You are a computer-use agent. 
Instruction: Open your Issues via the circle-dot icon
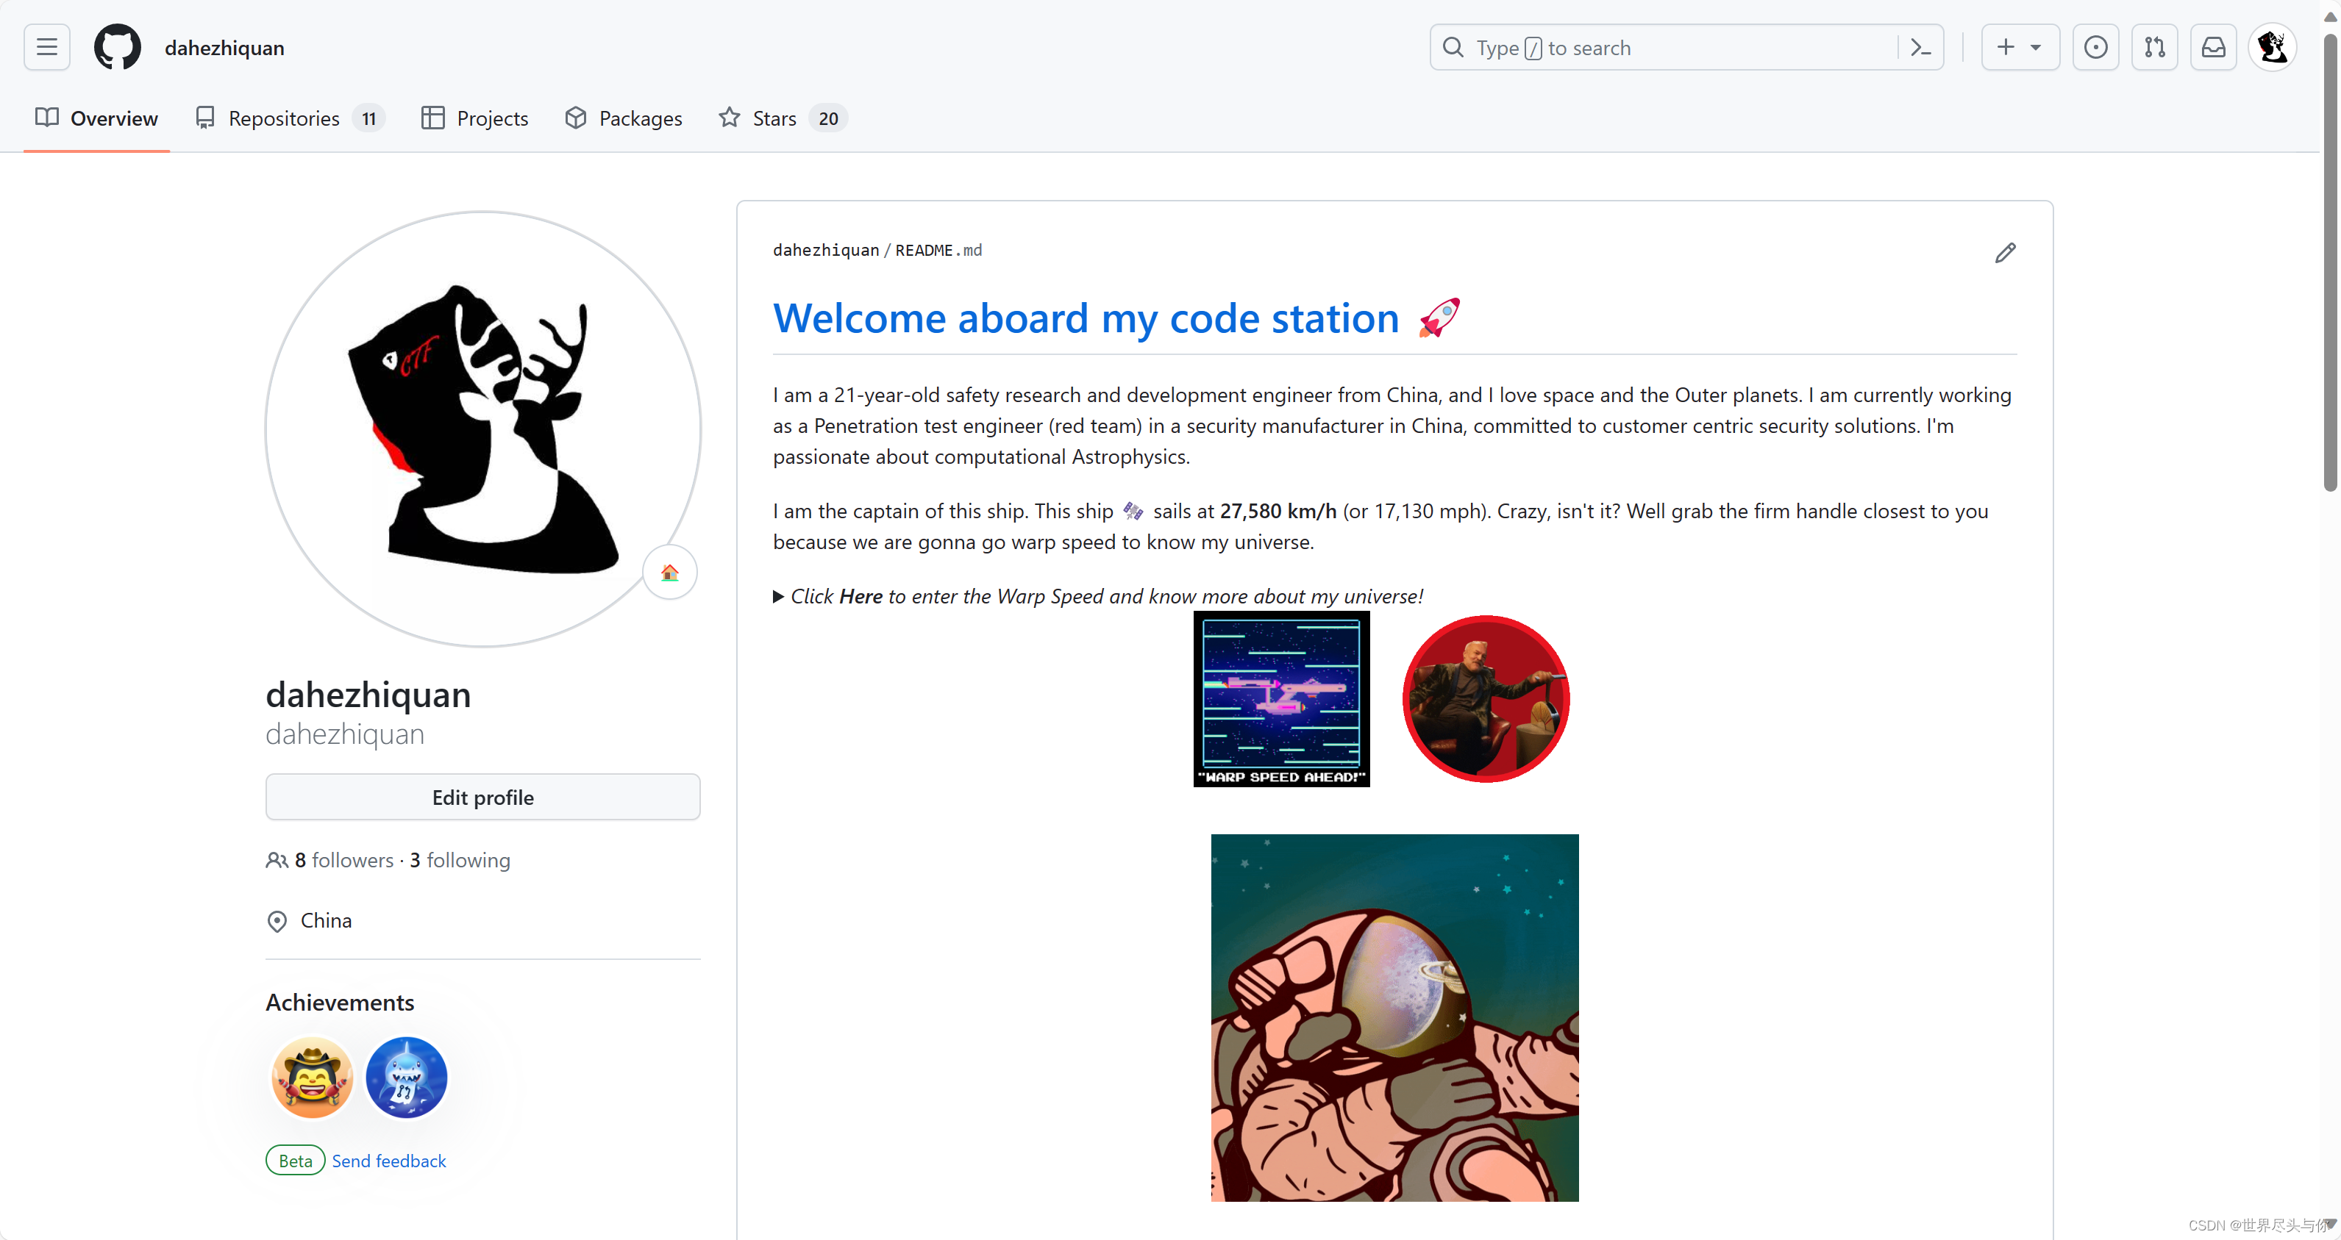pyautogui.click(x=2095, y=46)
